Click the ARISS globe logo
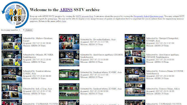 (15, 15)
